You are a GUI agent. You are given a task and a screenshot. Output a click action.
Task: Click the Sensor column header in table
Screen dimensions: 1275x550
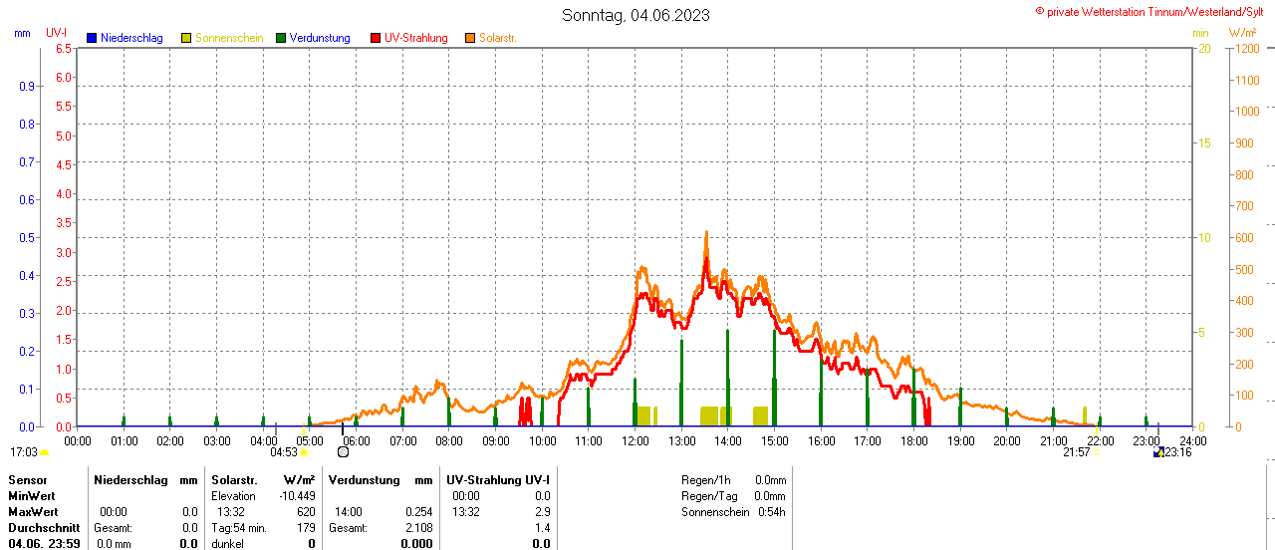(27, 480)
